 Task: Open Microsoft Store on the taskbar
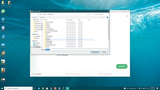47,88
